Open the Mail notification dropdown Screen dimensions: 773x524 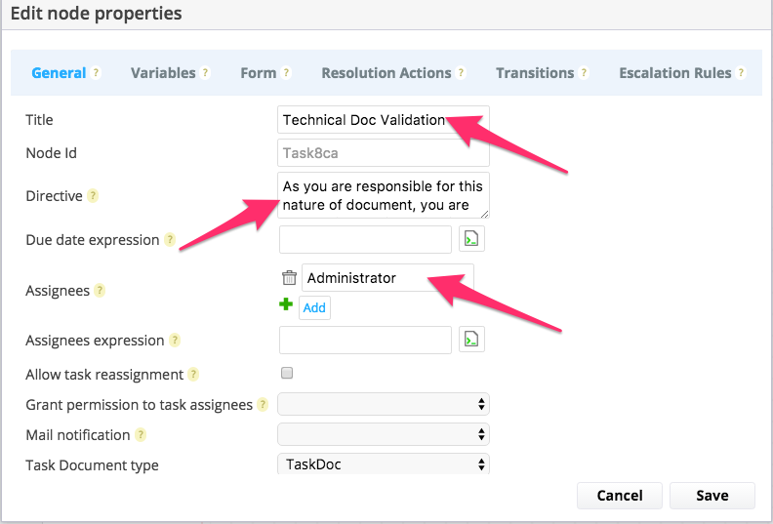click(384, 434)
